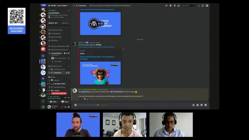This screenshot has width=249, height=140.
Task: Select the red Discord-logo server icon
Action: (x=43, y=49)
